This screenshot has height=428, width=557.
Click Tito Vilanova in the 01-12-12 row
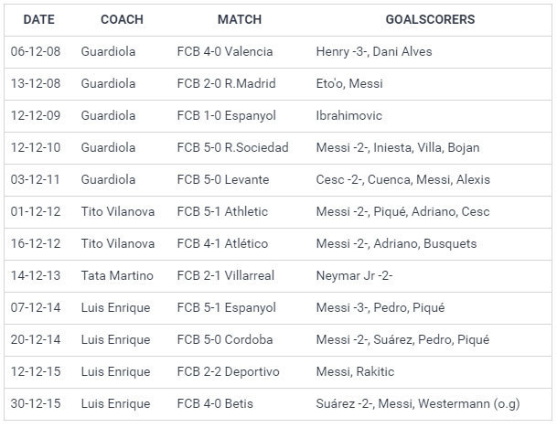pos(118,212)
